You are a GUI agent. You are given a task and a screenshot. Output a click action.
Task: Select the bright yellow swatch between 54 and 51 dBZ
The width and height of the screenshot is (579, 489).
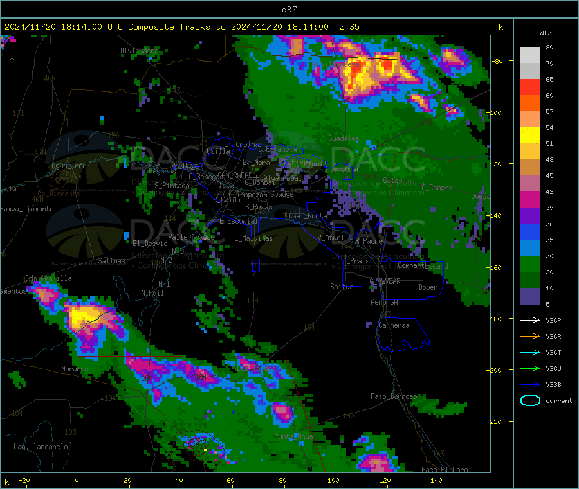[530, 136]
